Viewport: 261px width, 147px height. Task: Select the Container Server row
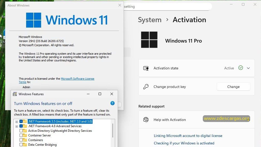tap(40, 135)
